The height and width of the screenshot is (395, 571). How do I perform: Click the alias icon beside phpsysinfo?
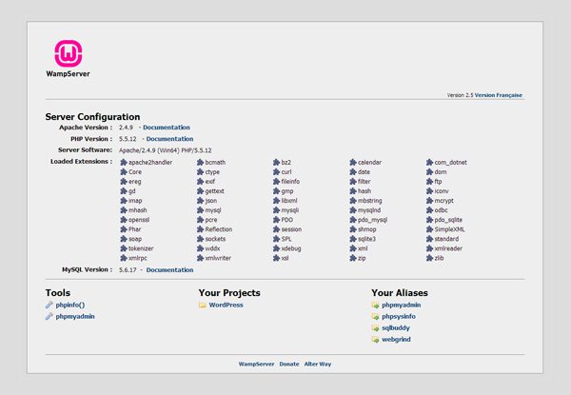point(376,317)
